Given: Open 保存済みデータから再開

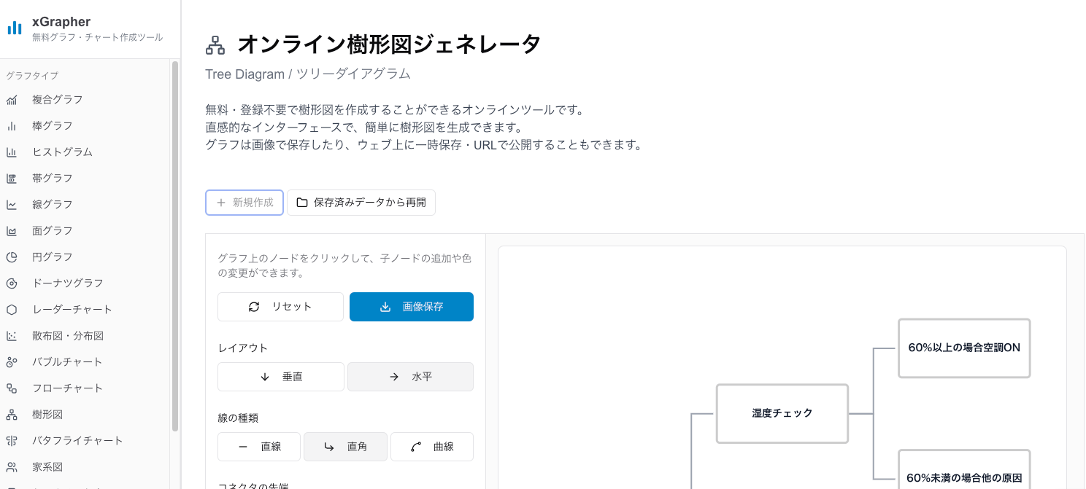Looking at the screenshot, I should click(x=361, y=203).
